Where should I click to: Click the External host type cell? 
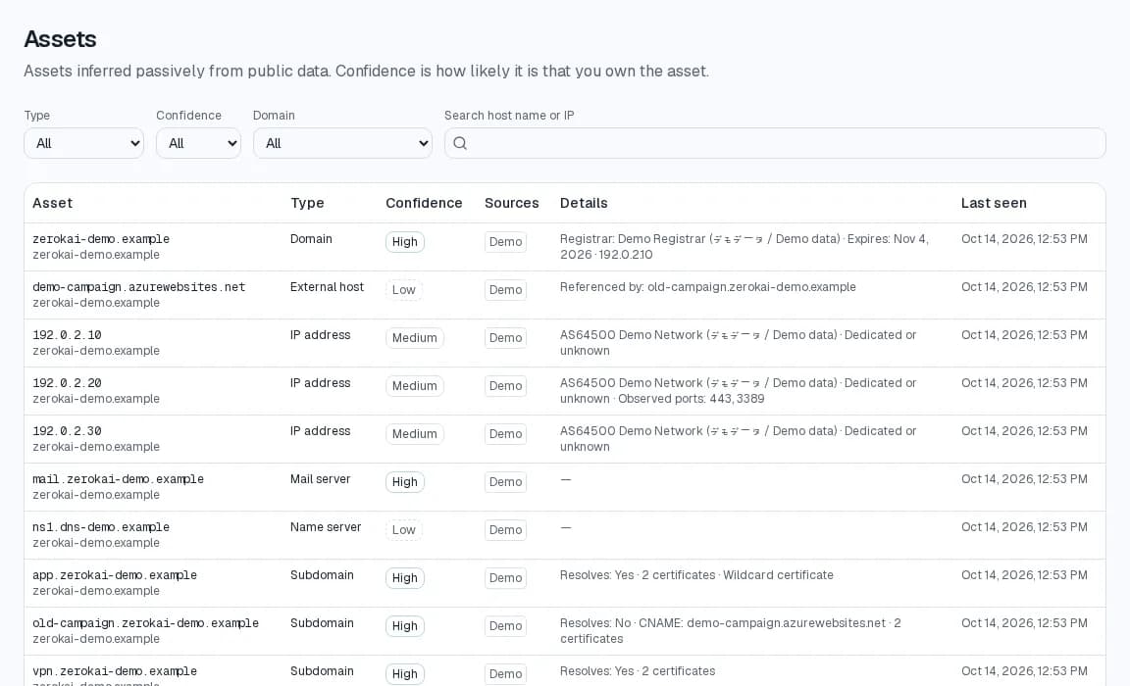(328, 287)
